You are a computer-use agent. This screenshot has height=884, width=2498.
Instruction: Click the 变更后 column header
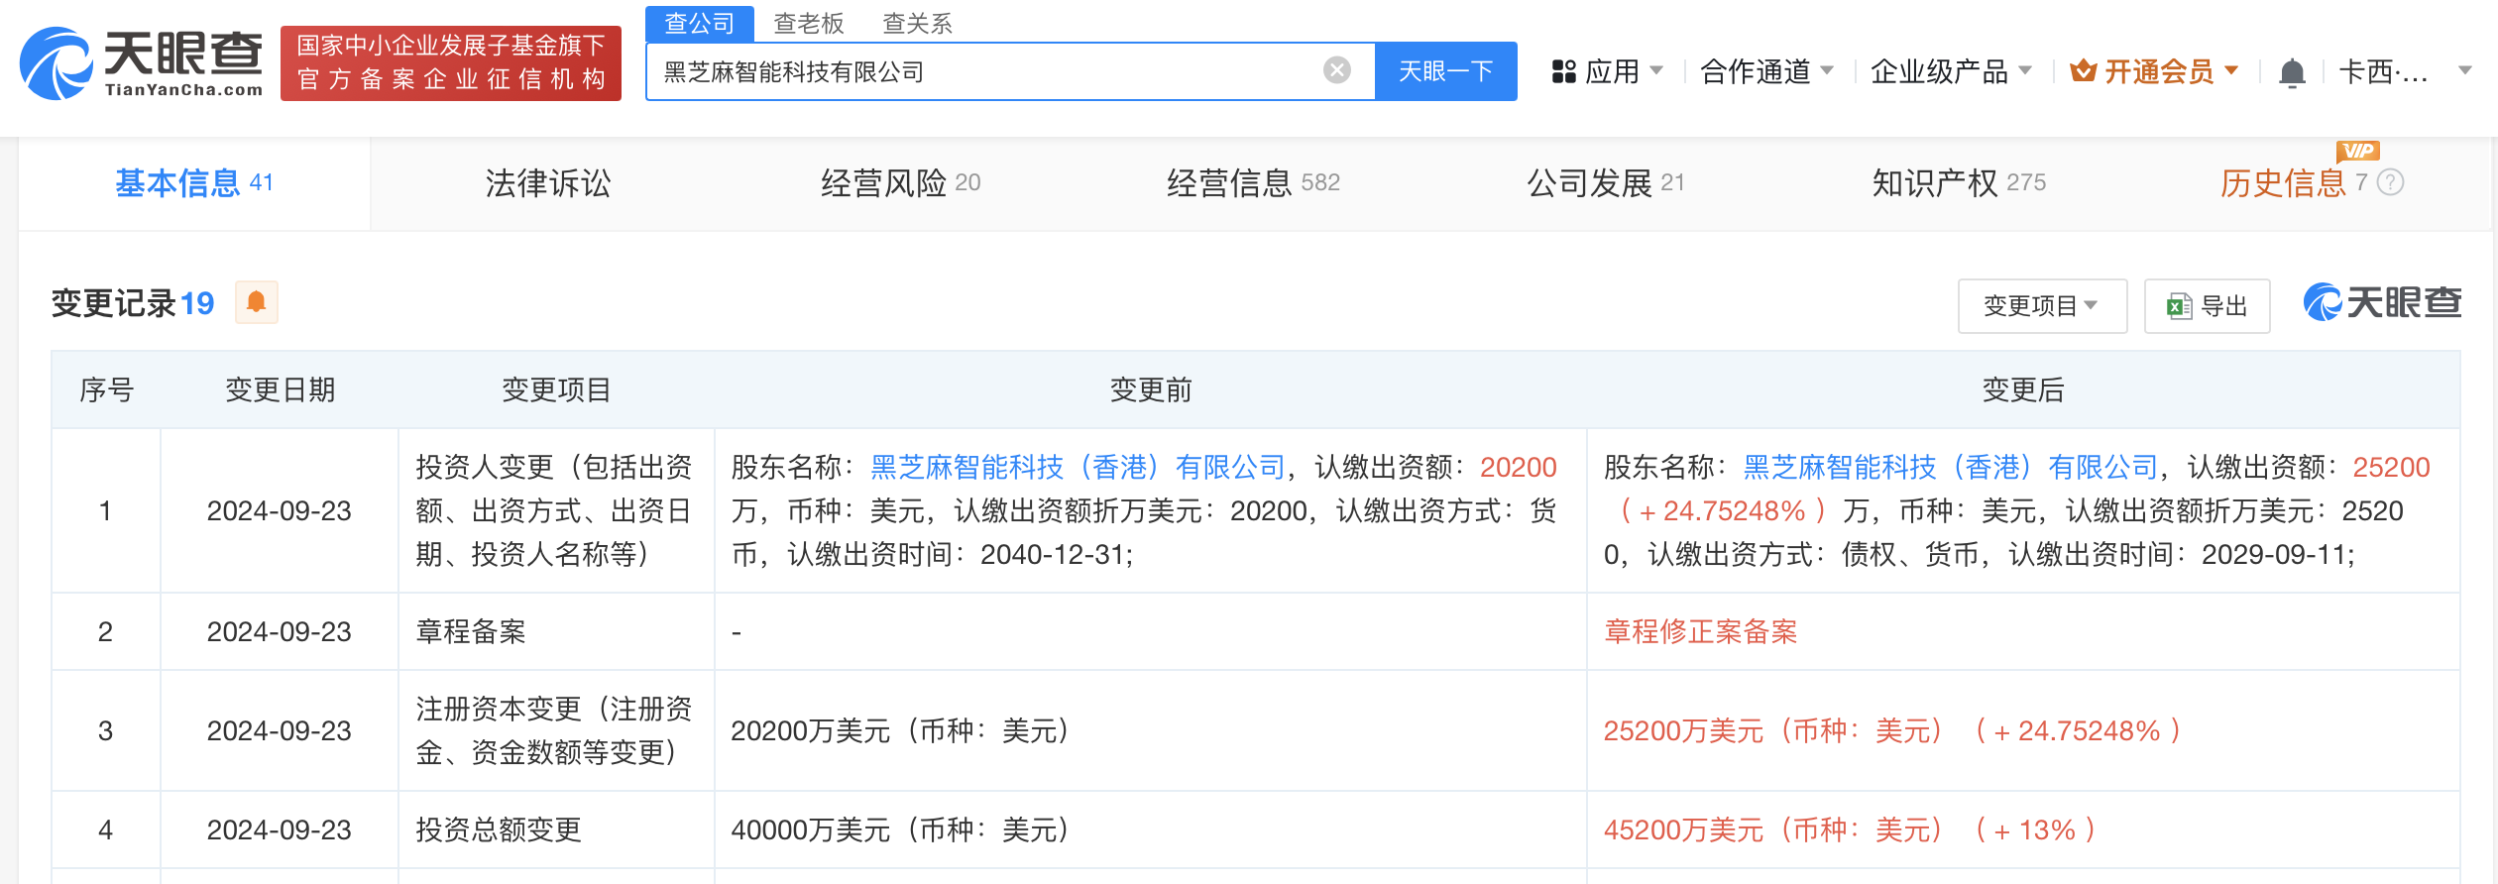pyautogui.click(x=2023, y=389)
